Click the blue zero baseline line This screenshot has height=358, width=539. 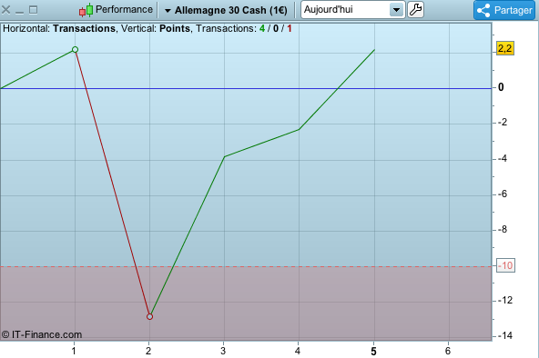pos(246,88)
